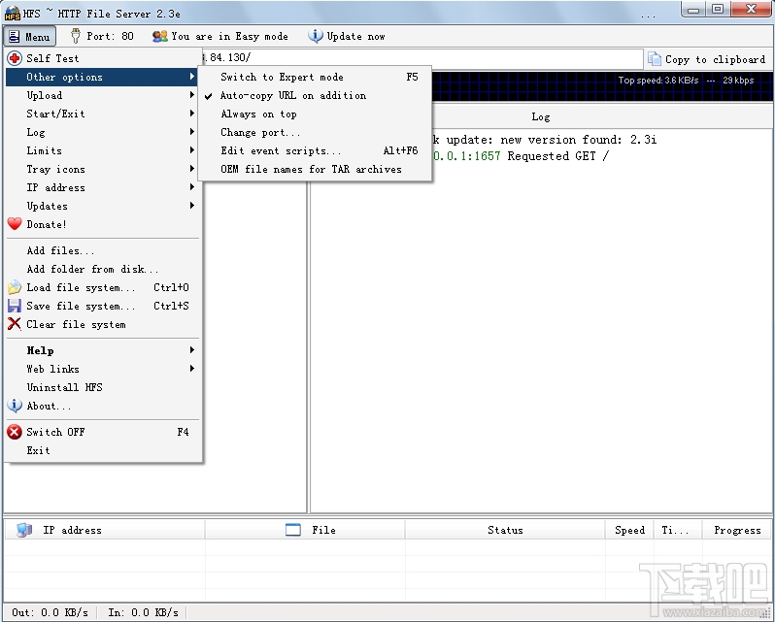Click the red heart Donate icon

pyautogui.click(x=15, y=224)
